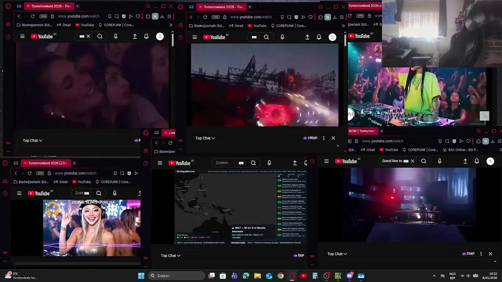502x282 pixels.
Task: Open the DJ girl thumbnail 'Eternal Silence of the Sea'
Action: pyautogui.click(x=92, y=228)
